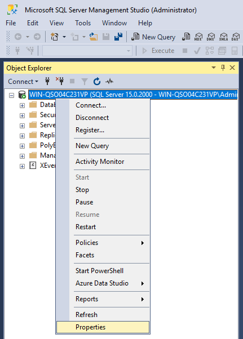Expand the Management folder node

coord(22,156)
